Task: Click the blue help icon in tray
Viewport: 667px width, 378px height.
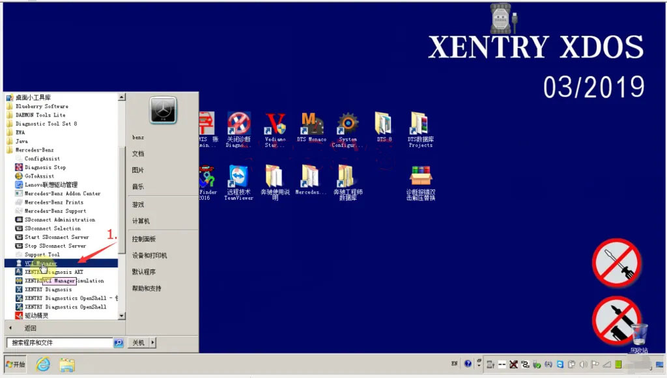Action: click(x=468, y=364)
